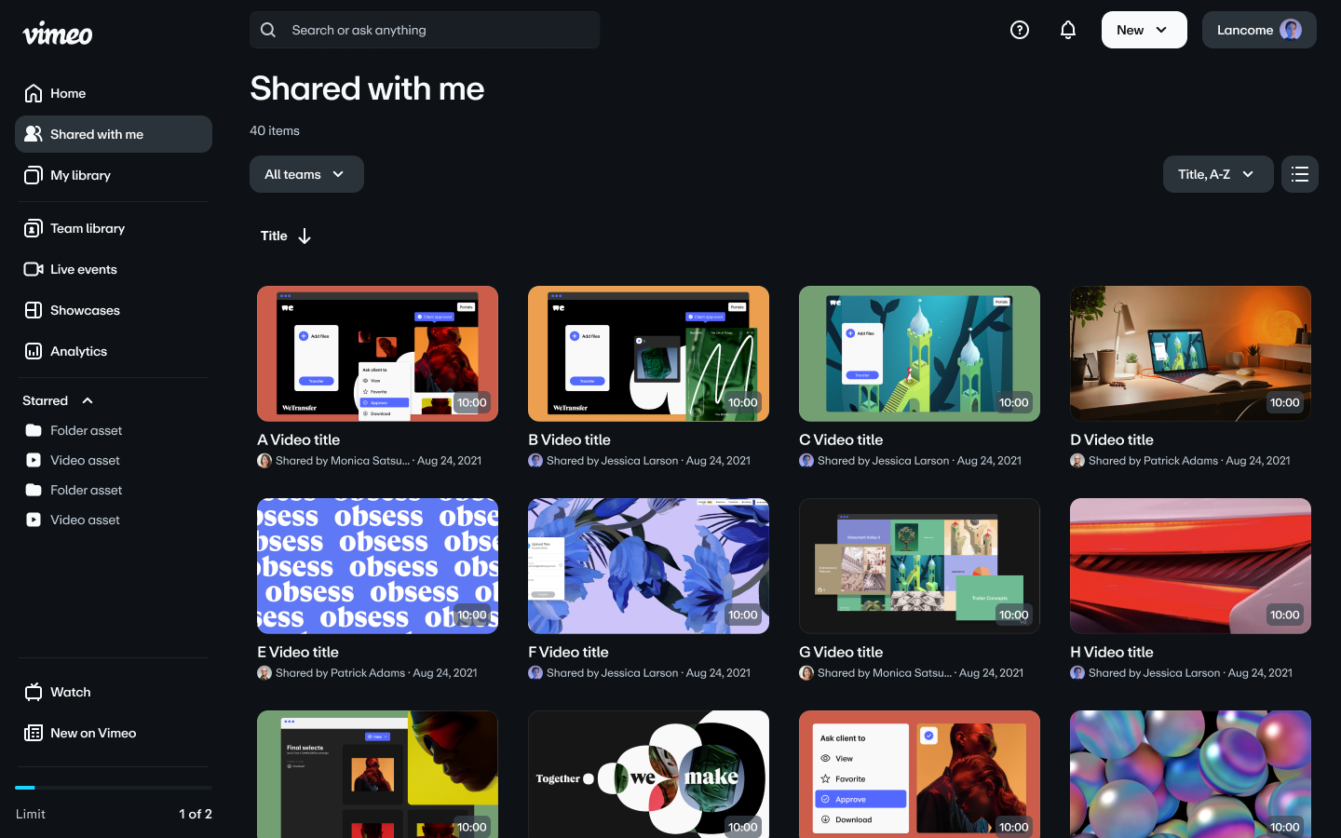This screenshot has height=838, width=1341.
Task: Open the notifications bell
Action: [x=1068, y=30]
